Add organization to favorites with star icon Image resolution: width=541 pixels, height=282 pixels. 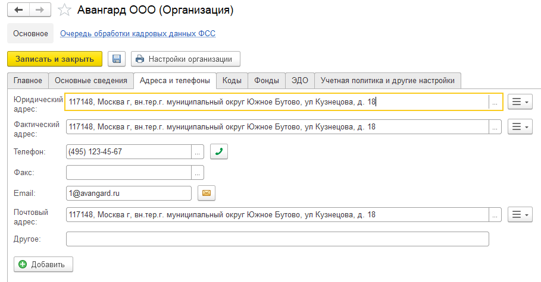coord(67,11)
